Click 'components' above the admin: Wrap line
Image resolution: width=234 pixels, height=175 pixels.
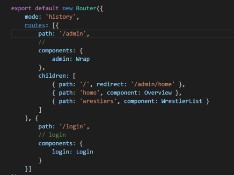(x=56, y=51)
